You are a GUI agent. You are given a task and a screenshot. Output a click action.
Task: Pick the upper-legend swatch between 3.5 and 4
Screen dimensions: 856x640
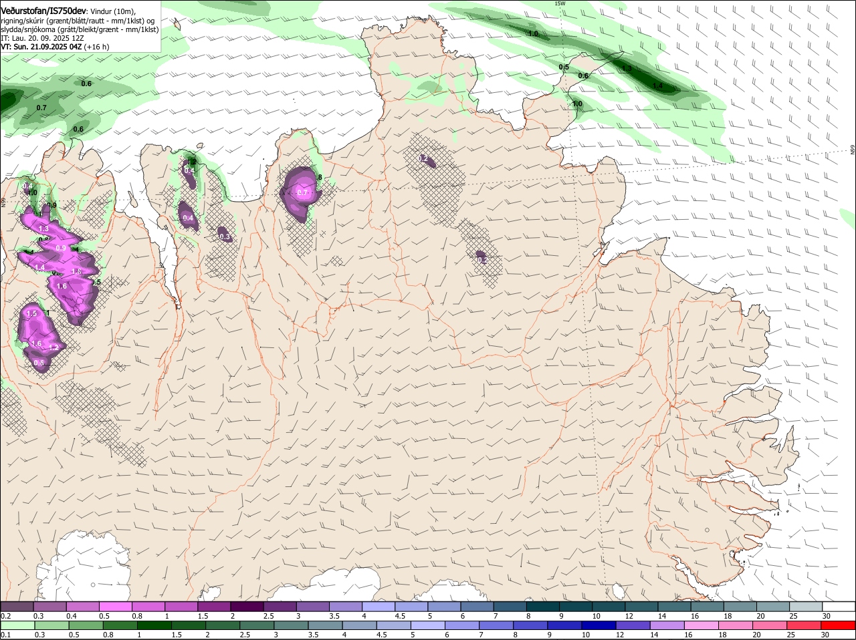click(346, 606)
